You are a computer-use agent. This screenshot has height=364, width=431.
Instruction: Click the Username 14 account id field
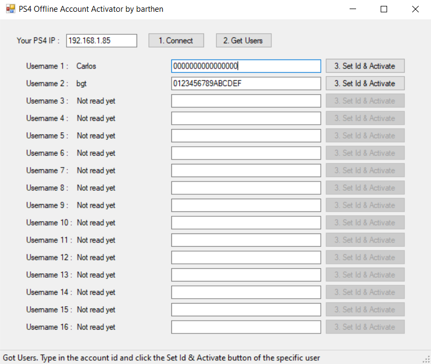coord(246,292)
